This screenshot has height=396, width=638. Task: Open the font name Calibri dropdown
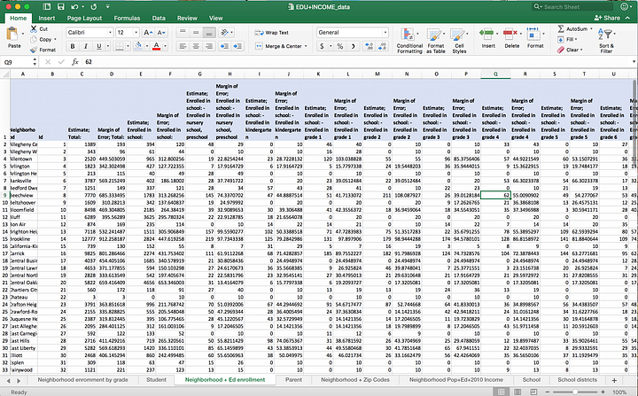(110, 33)
